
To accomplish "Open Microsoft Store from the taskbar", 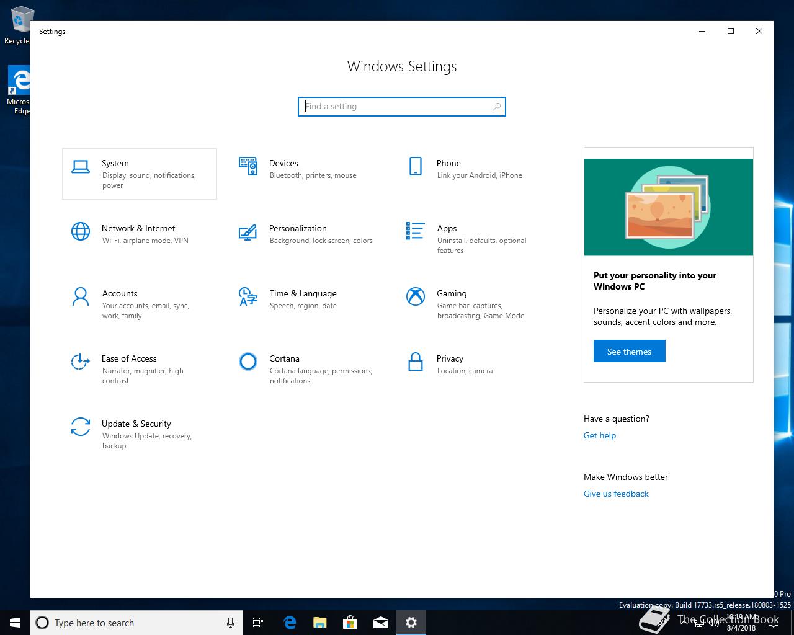I will [350, 623].
